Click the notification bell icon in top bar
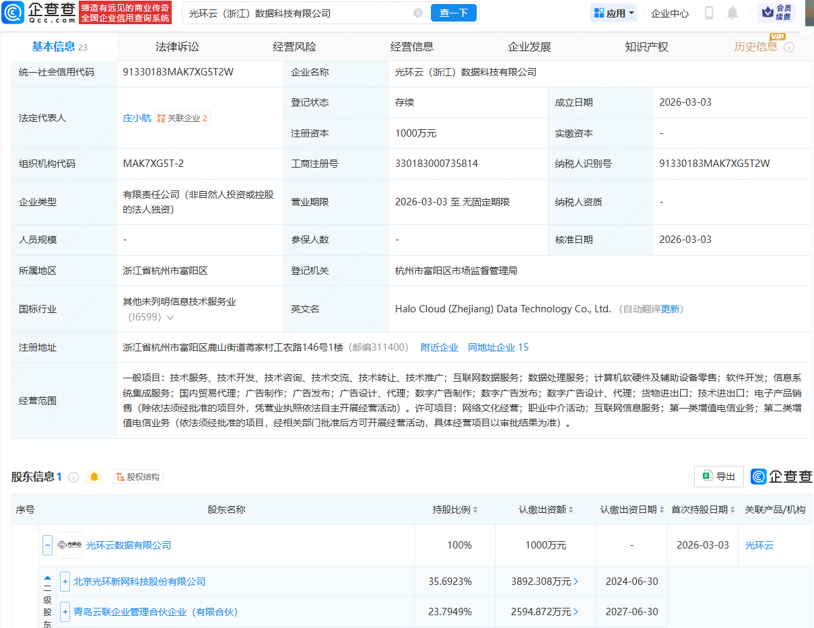This screenshot has width=814, height=628. (x=733, y=13)
